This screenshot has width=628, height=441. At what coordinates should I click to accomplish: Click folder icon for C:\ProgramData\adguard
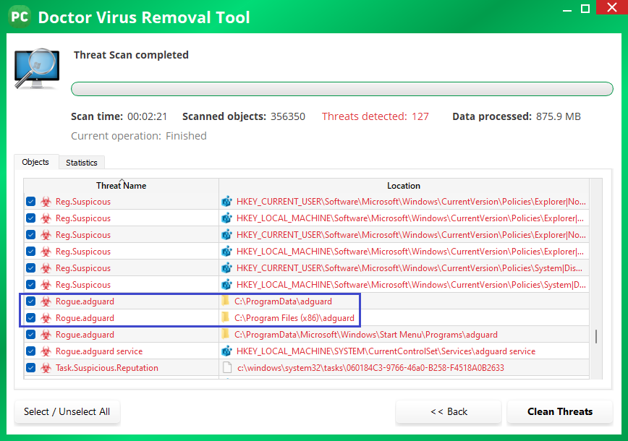click(226, 301)
